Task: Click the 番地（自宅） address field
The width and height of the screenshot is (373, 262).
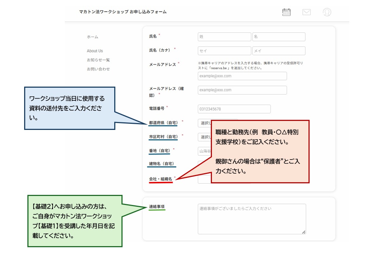Action: pos(204,150)
